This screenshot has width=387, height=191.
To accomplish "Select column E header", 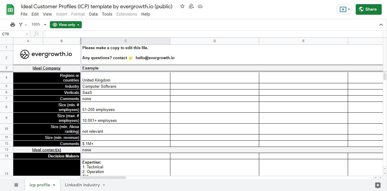I will 303,41.
